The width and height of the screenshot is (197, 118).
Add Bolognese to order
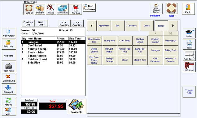[109, 41]
